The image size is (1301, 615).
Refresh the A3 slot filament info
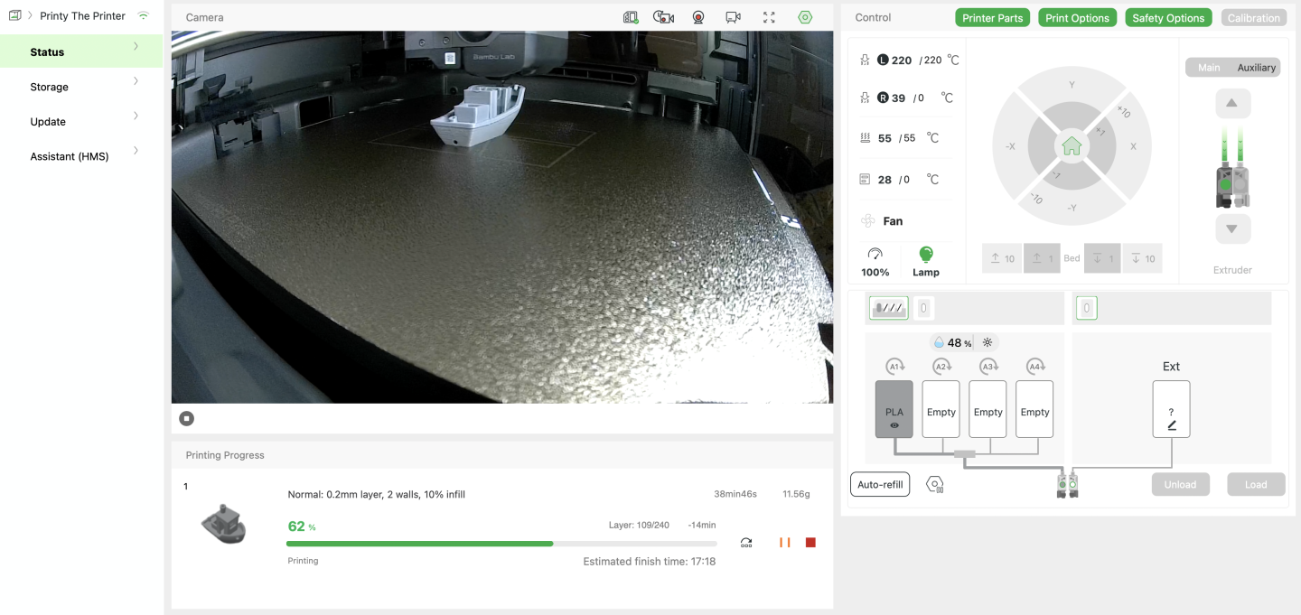pos(988,367)
